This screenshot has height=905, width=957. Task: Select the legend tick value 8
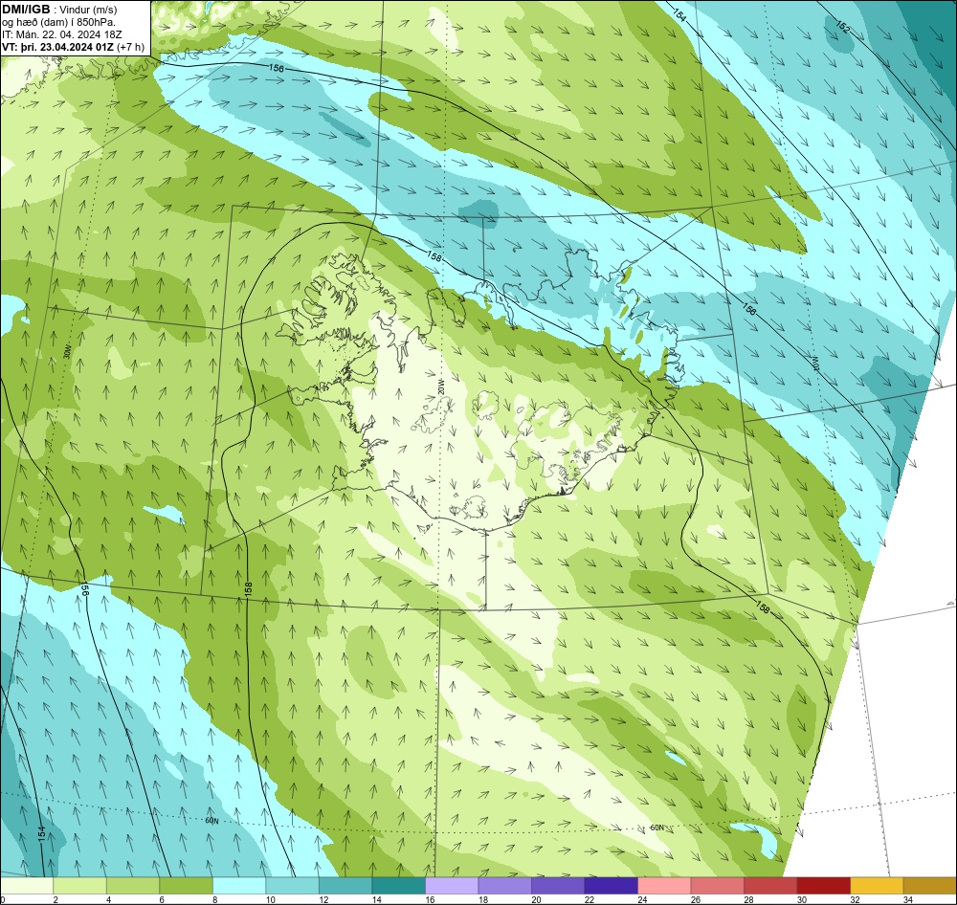tap(217, 899)
